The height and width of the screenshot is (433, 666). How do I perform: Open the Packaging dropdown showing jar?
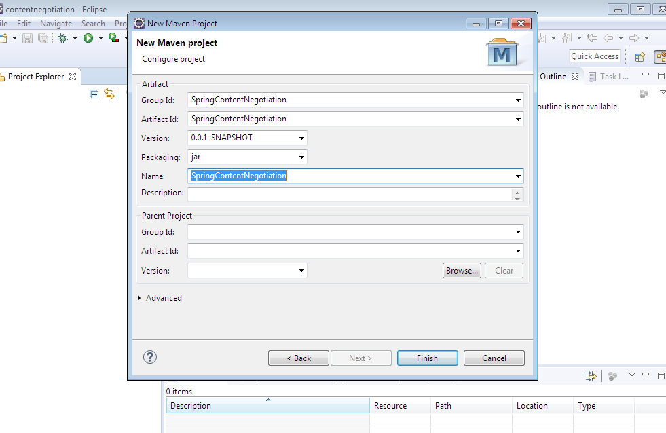coord(302,157)
